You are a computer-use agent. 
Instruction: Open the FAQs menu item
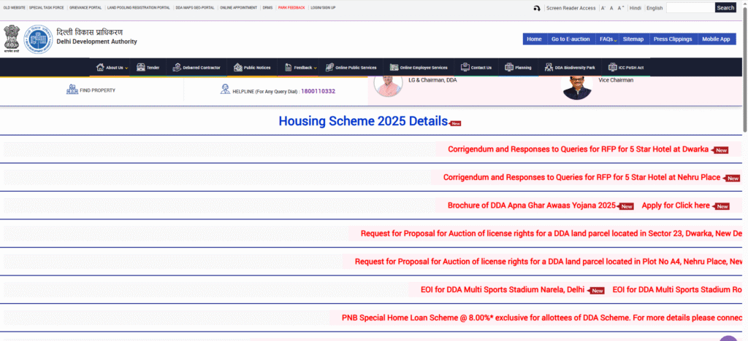pos(606,39)
